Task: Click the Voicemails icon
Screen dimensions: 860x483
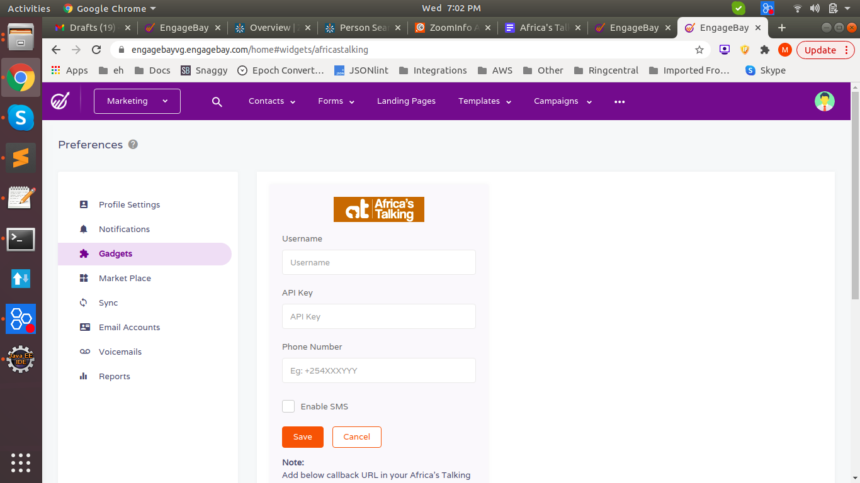Action: coord(84,352)
